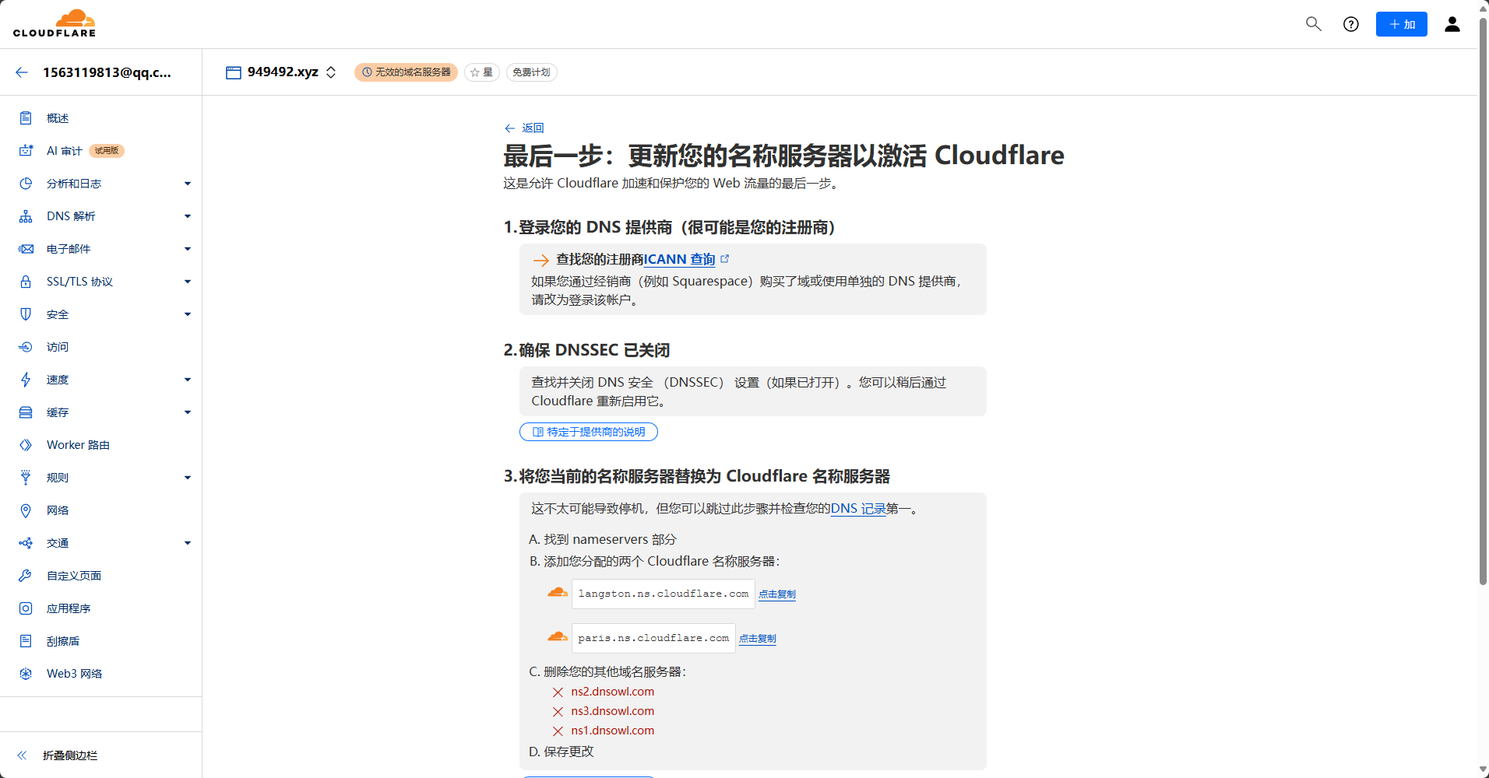Click the ns2.dnsowl.com nameserver entry
Screen dimensions: 1489x778
tap(612, 692)
